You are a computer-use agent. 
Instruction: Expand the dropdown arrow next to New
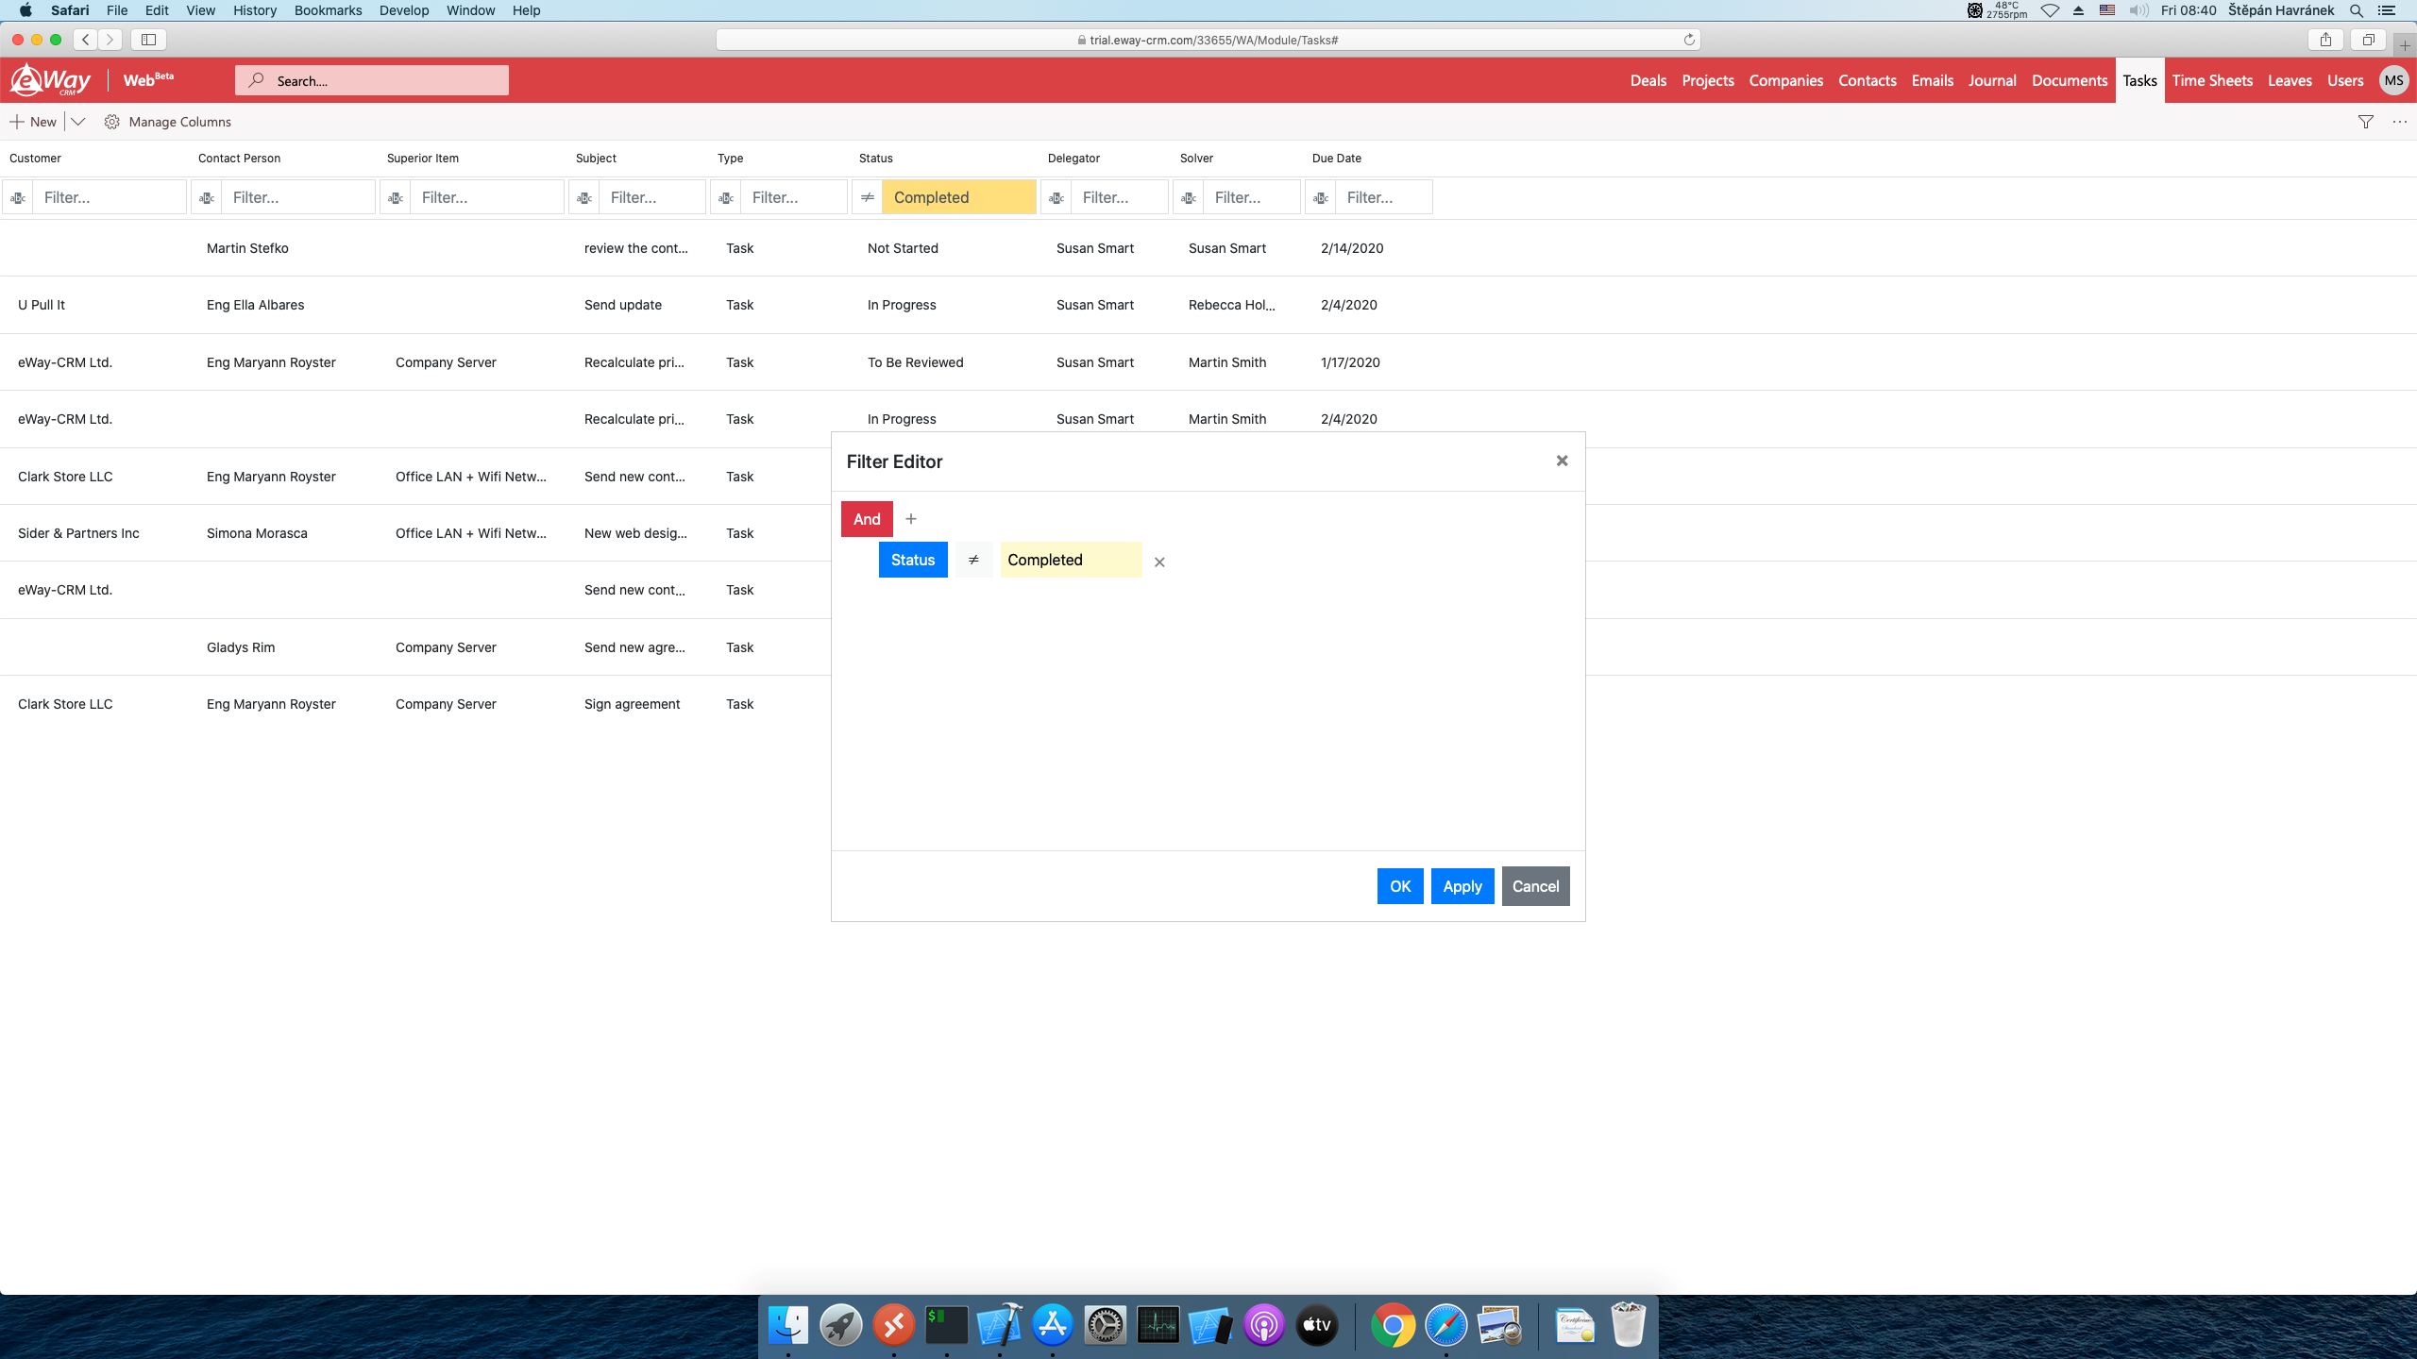point(78,122)
